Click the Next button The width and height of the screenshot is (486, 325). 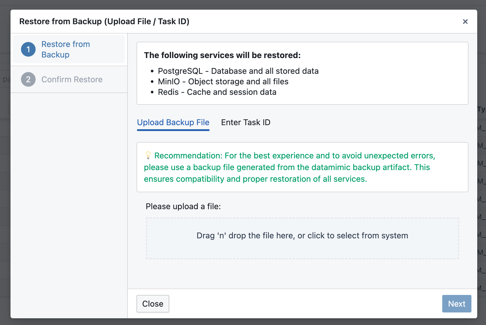point(457,304)
